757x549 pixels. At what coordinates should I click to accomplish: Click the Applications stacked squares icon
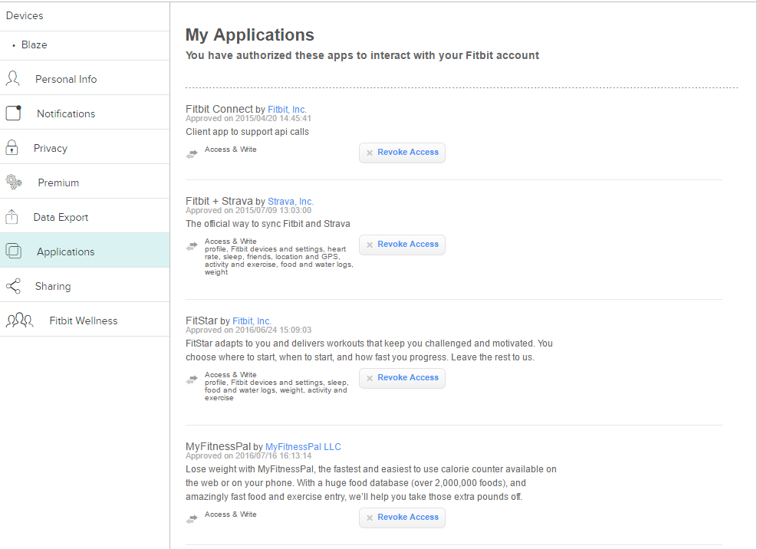13,251
